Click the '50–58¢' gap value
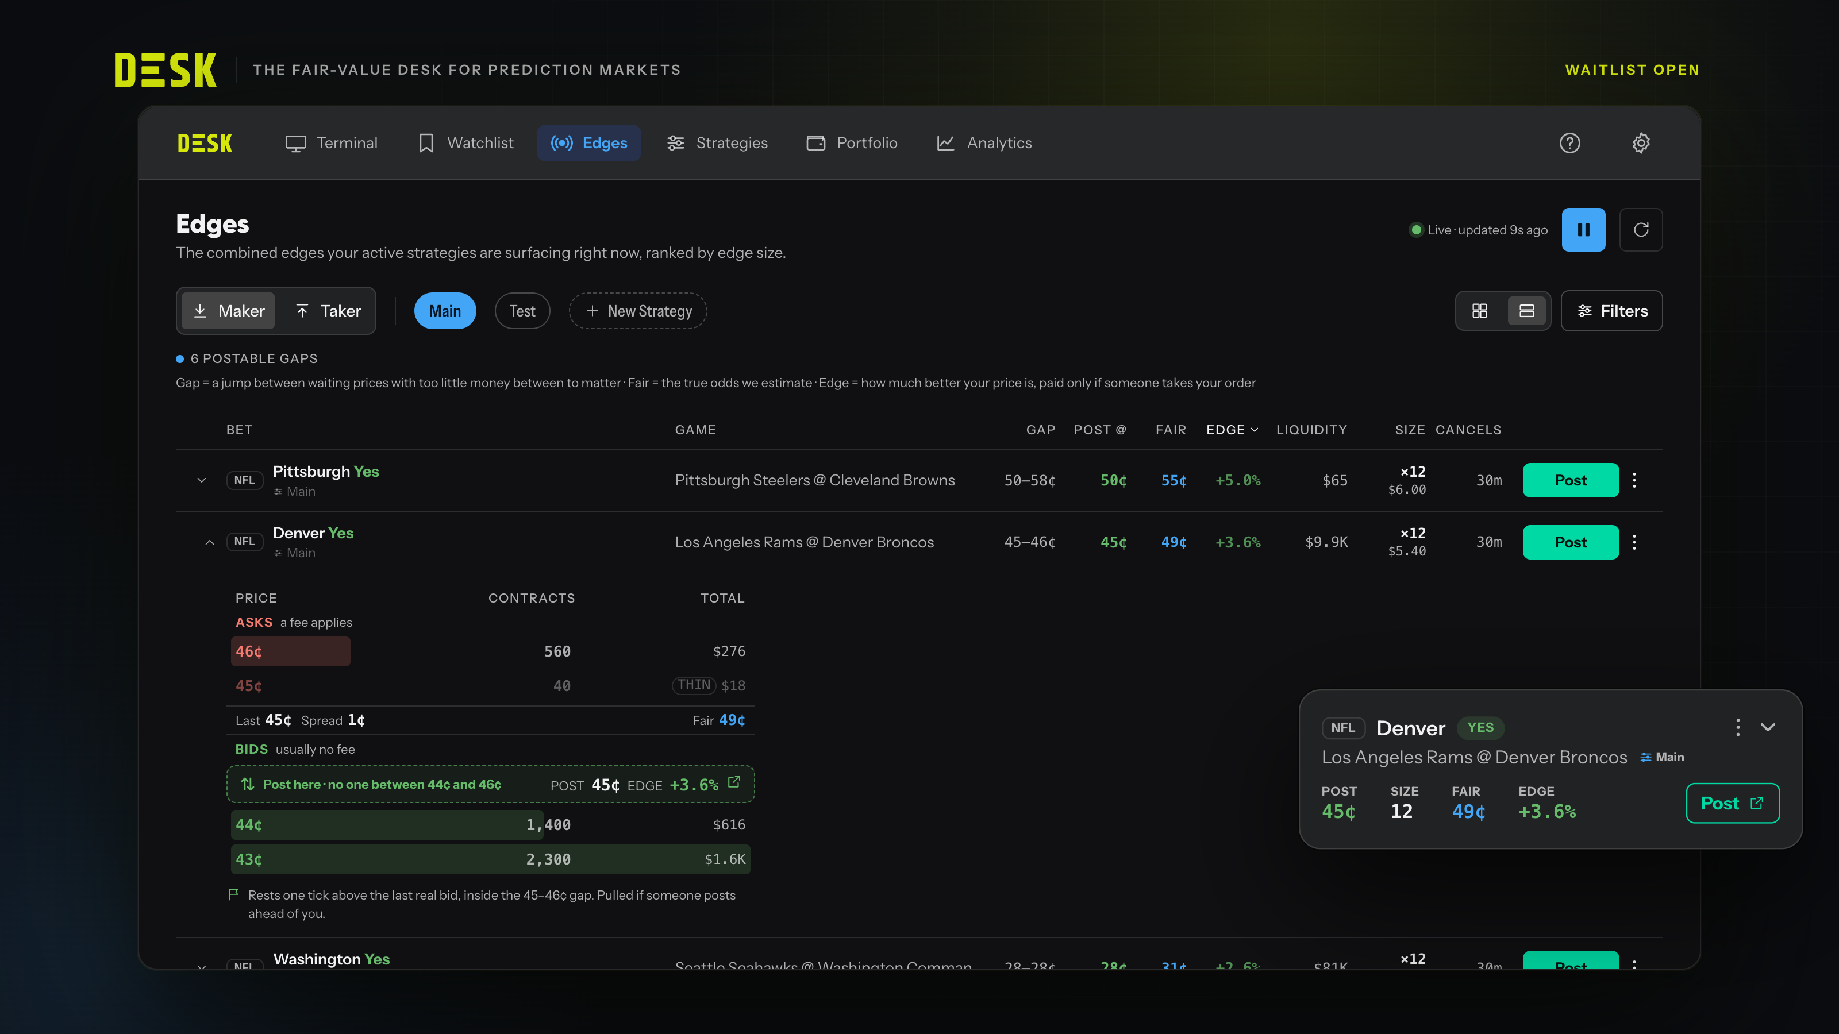Screen dimensions: 1839x1034 (1029, 480)
